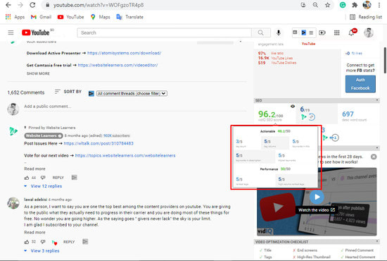Dislike lawal adebisi's comment
The height and width of the screenshot is (261, 387).
43,242
